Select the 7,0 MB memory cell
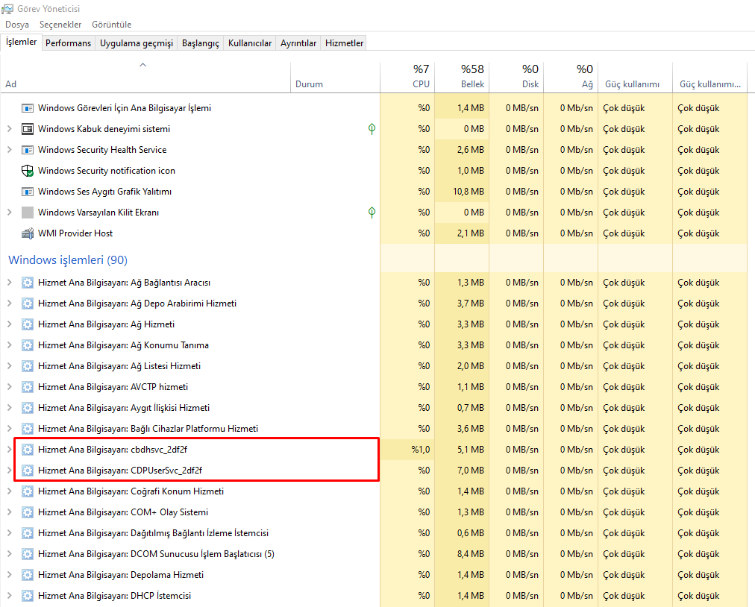The height and width of the screenshot is (607, 755). (462, 471)
